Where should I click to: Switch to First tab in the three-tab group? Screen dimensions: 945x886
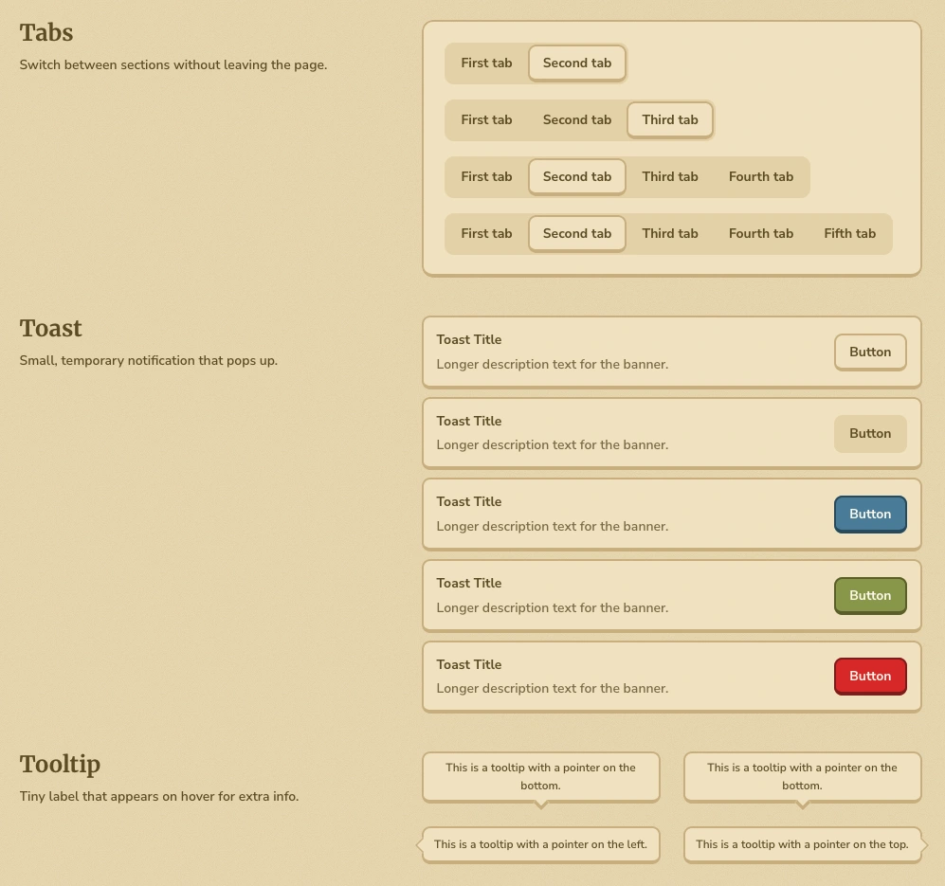click(486, 120)
